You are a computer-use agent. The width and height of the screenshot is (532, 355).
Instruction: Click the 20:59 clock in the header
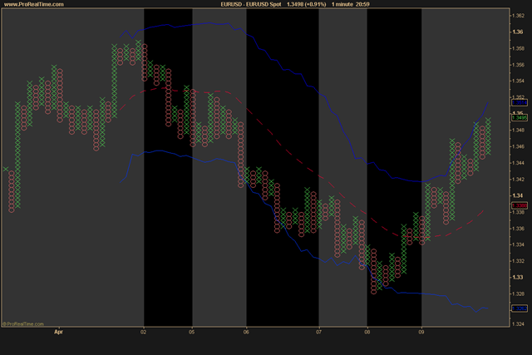click(362, 4)
